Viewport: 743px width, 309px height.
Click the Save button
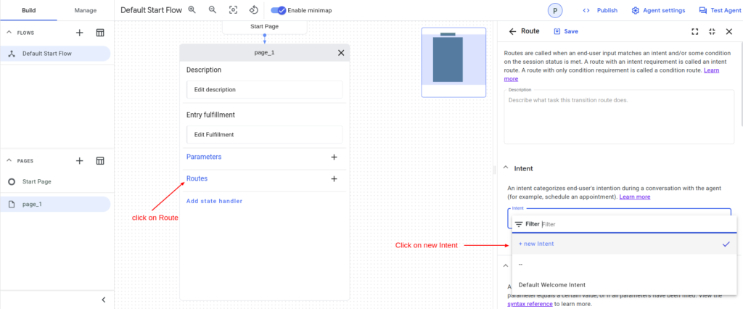click(x=566, y=32)
